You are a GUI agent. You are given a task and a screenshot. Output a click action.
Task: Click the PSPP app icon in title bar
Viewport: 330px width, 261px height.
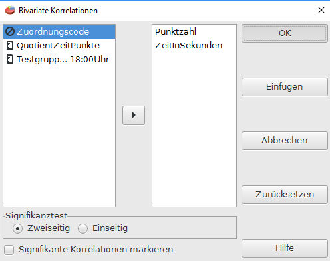10,10
